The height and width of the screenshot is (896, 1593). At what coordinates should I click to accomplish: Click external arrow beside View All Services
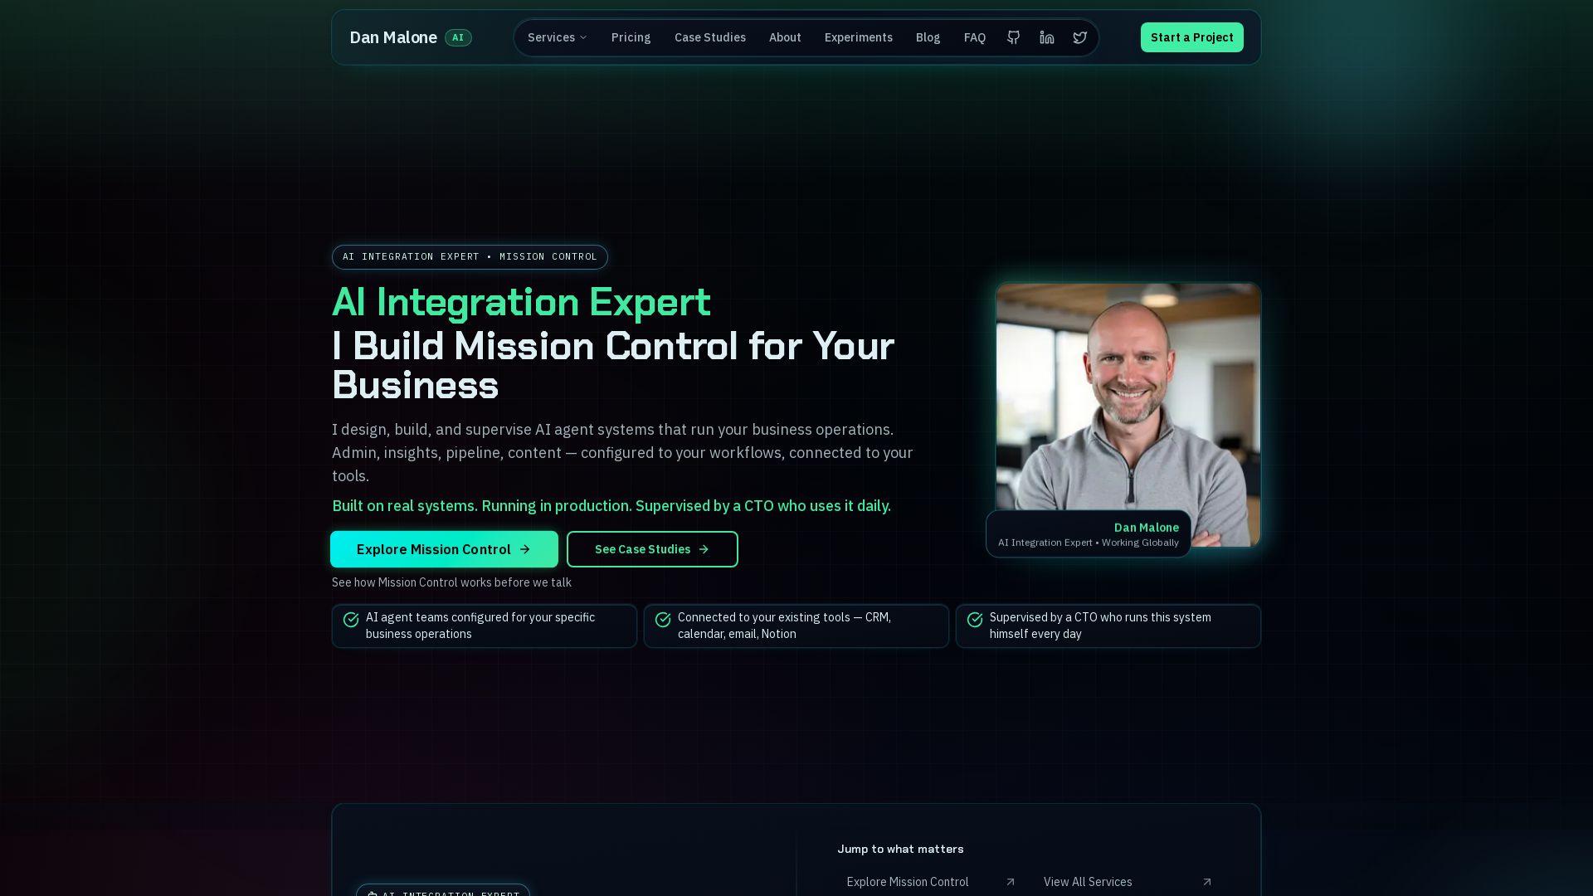(x=1207, y=882)
